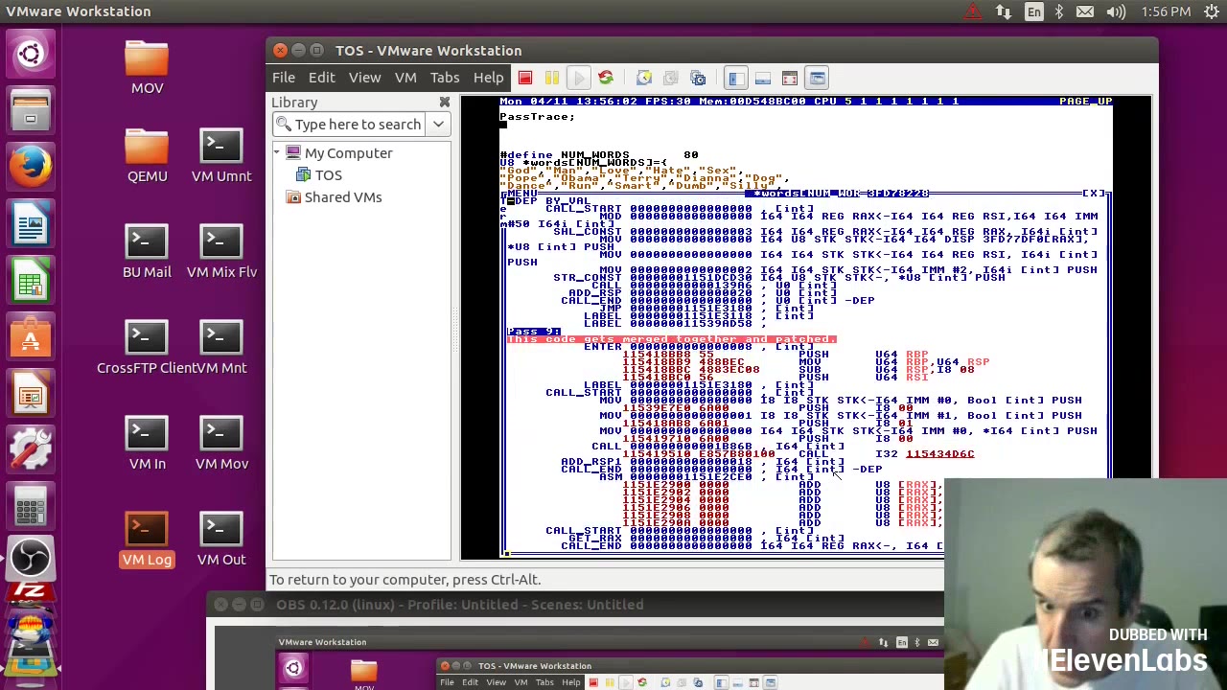Select the VM Out desktop launcher

[221, 539]
